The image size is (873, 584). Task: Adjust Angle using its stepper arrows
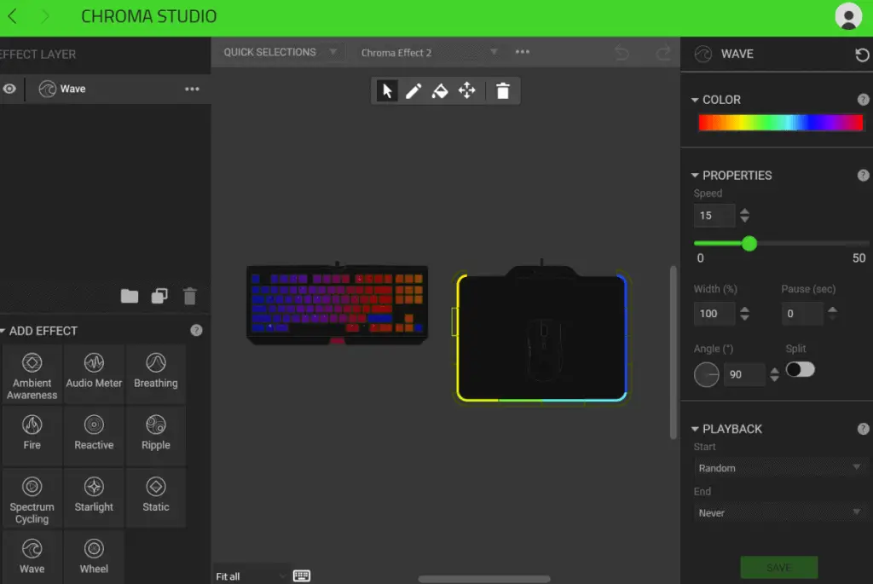click(774, 374)
